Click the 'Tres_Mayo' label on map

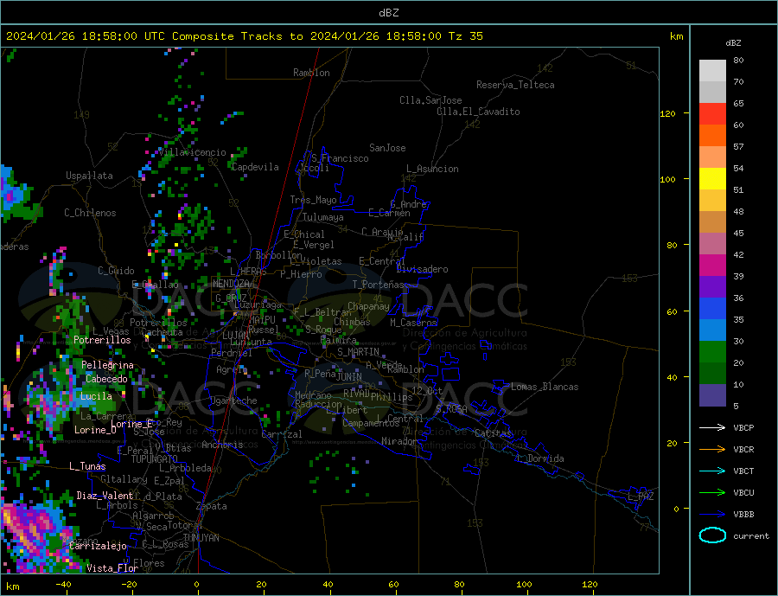[x=314, y=200]
